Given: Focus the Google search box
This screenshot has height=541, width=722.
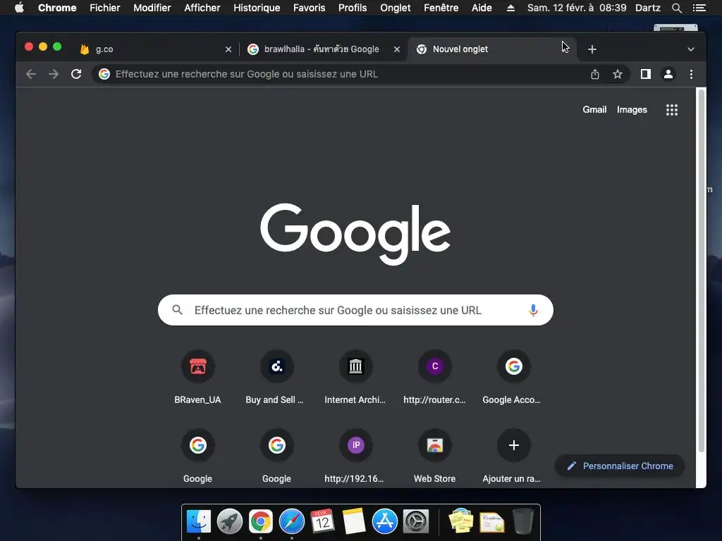Looking at the screenshot, I should click(x=355, y=310).
